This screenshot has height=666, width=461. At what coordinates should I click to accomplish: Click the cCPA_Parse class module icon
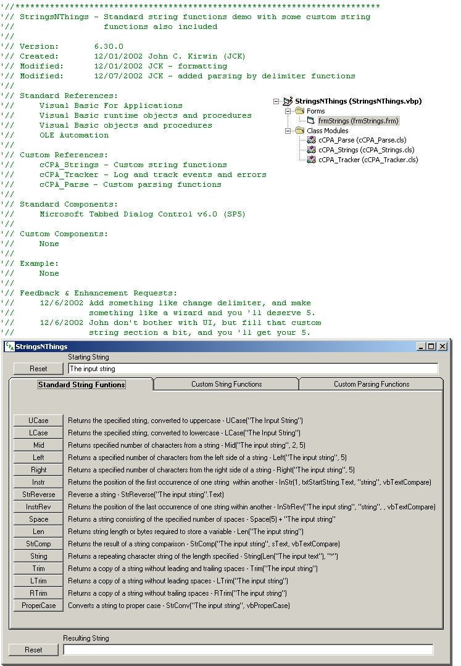coord(311,140)
